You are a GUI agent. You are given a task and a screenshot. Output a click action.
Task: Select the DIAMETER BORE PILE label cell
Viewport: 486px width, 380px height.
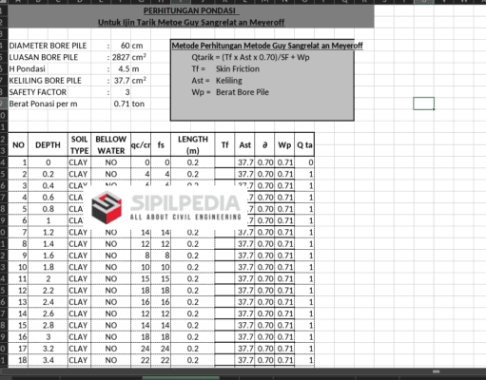point(48,46)
